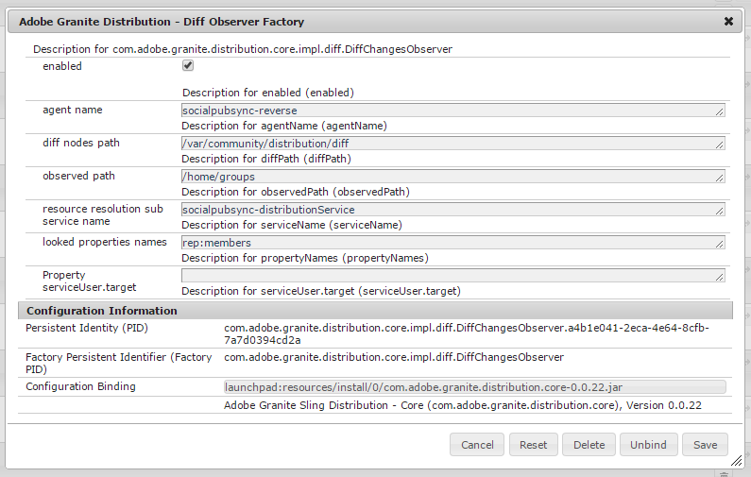Click the Save button

[x=705, y=445]
